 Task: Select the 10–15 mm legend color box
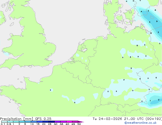[34, 122]
